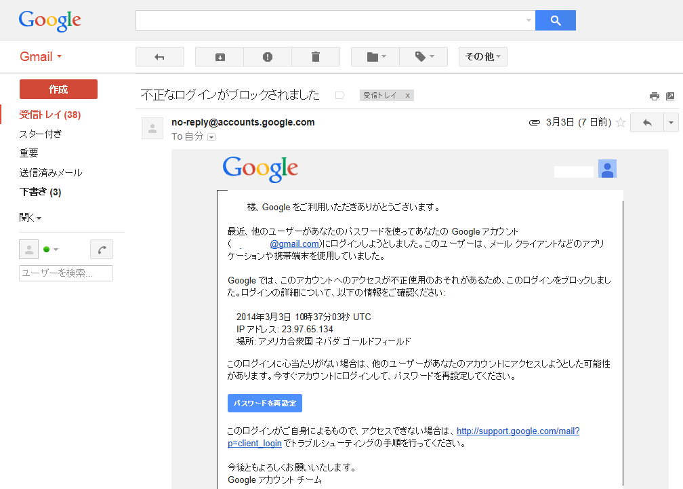Print the conversation using the printer icon
Viewport: 683px width, 489px height.
[655, 96]
